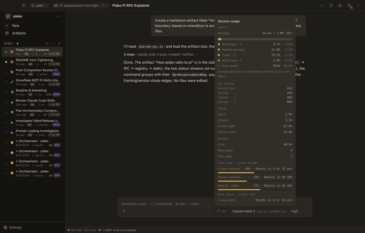Open the pidex/readme-intro-tight branch selector

pos(81,6)
